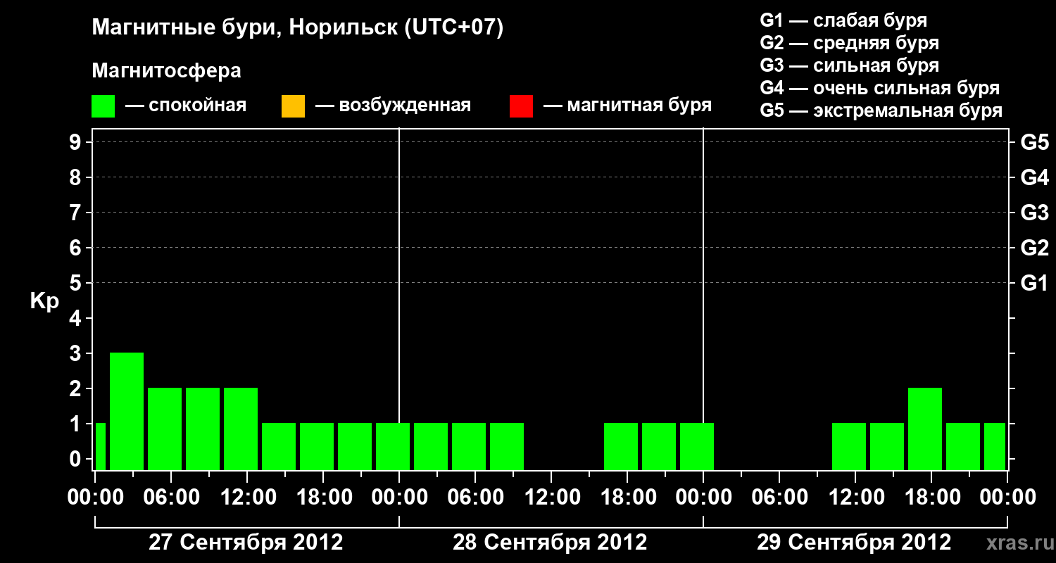Click the '27 Сентября 2012' date label

(x=246, y=543)
